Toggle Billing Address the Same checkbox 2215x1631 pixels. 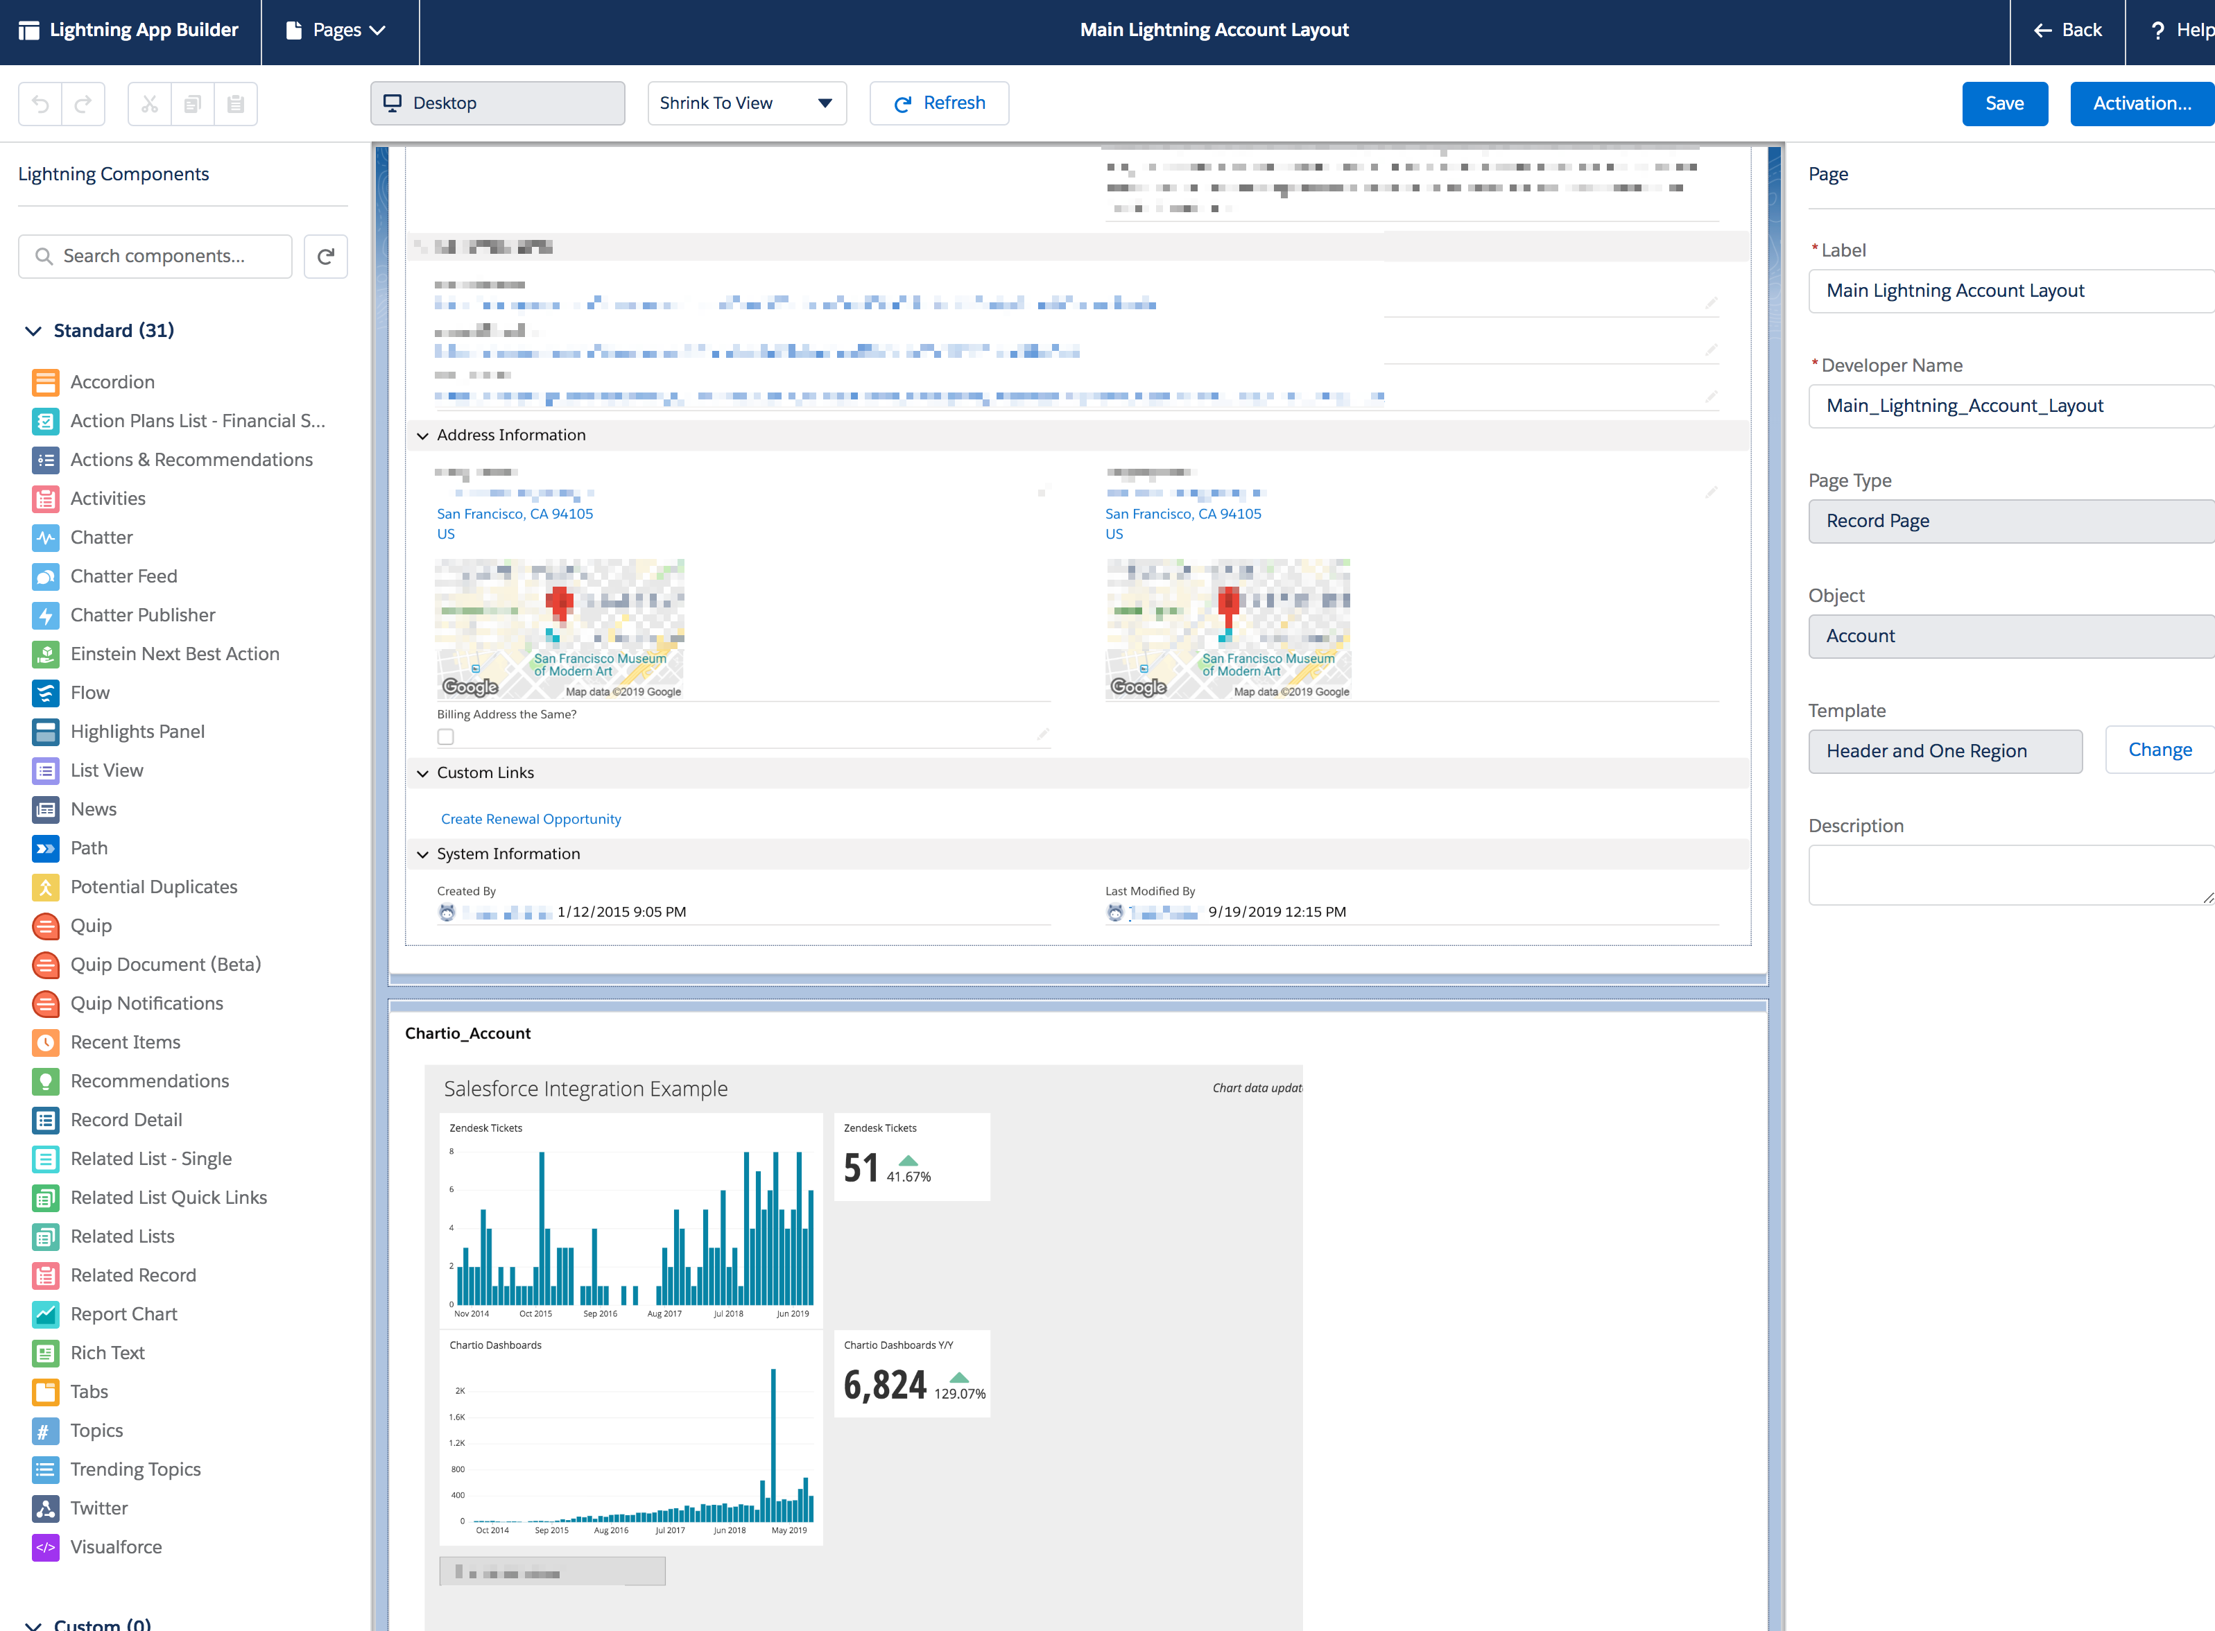pyautogui.click(x=446, y=736)
